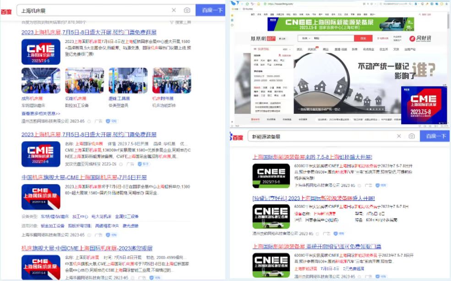The width and height of the screenshot is (451, 281).
Task: Open 上海国际新能源装备展来啦 7.5-8 result
Action: pyautogui.click(x=312, y=157)
